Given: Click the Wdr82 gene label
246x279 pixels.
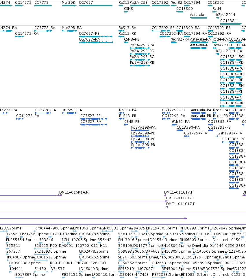Looking at the screenshot, I should point(177,3).
